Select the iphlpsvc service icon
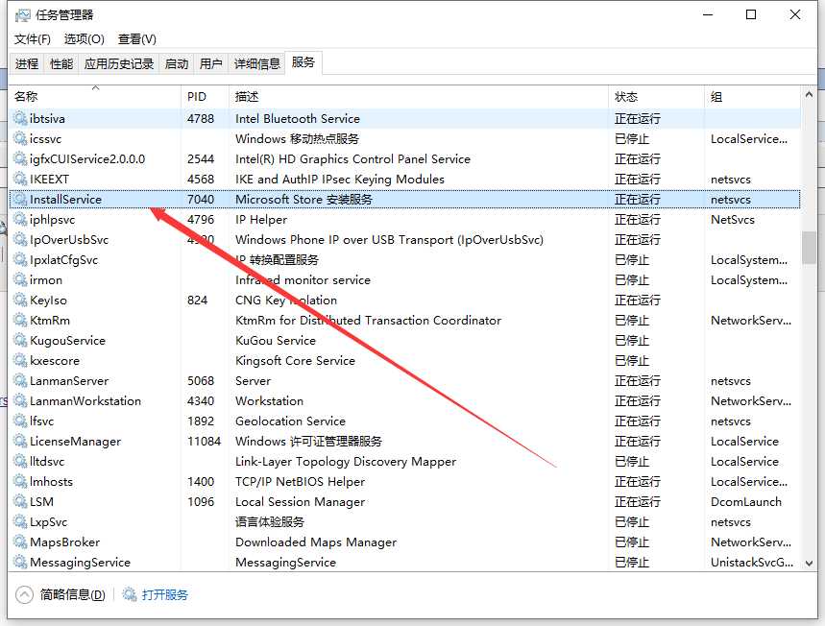The image size is (825, 626). [x=20, y=219]
